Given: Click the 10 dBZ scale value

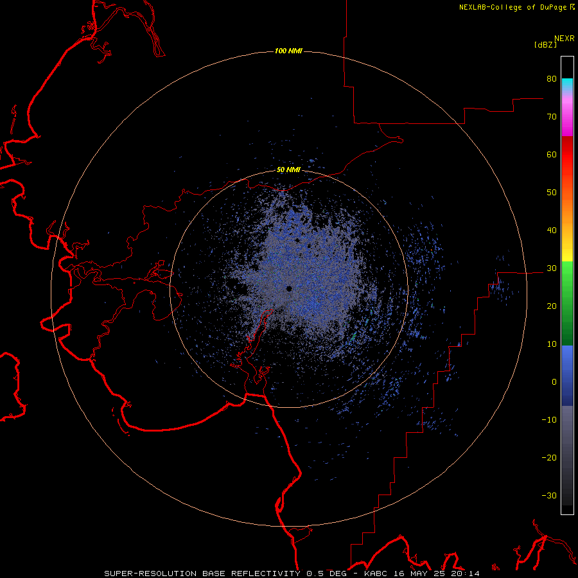Looking at the screenshot, I should (552, 344).
